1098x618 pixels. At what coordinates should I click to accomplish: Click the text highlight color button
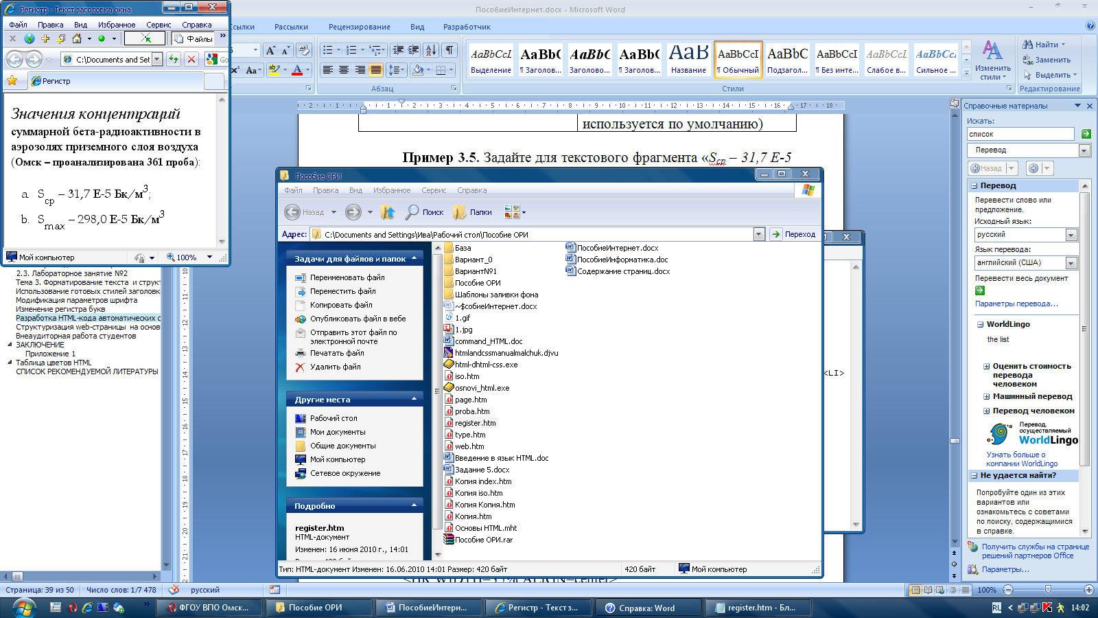coord(274,70)
